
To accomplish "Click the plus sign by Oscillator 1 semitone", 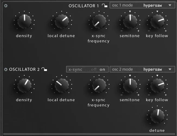I will click(x=138, y=31).
